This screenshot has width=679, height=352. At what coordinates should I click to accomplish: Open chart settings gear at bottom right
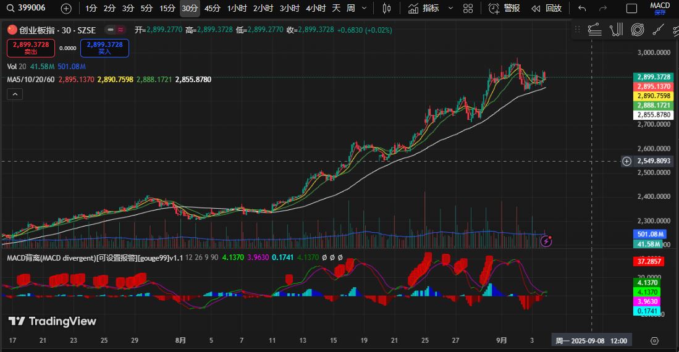[655, 340]
